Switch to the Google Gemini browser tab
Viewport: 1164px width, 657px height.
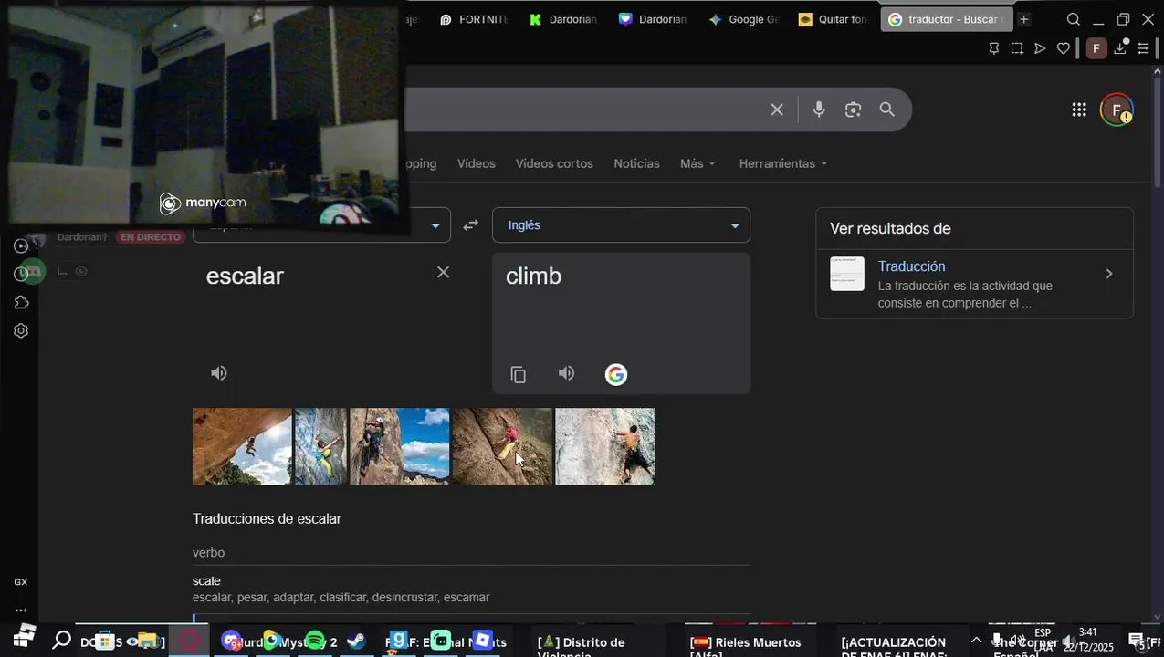point(744,19)
